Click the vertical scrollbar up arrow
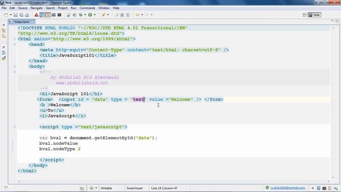The width and height of the screenshot is (341, 192). [x=333, y=28]
